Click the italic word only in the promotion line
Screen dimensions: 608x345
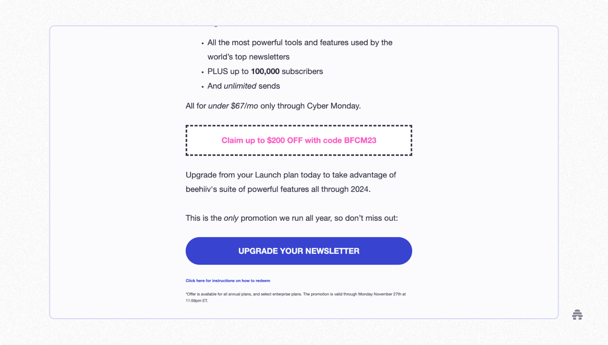tap(231, 218)
